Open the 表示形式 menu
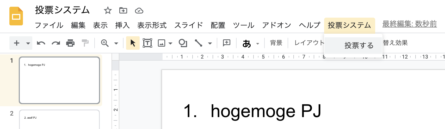This screenshot has height=129, width=445. tap(152, 25)
